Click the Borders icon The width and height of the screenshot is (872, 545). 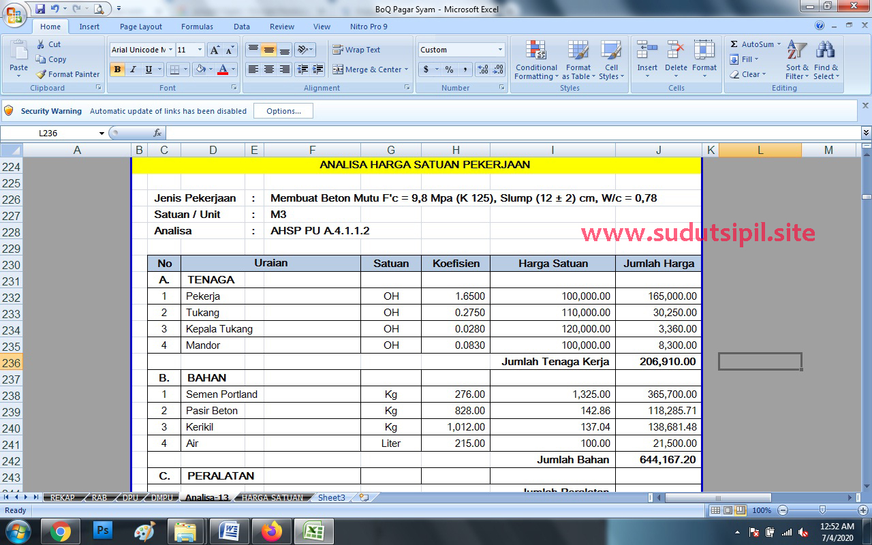(x=174, y=69)
